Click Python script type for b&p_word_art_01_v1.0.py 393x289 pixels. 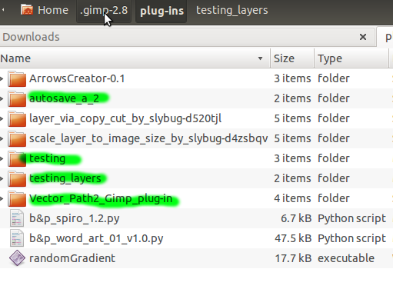coord(351,238)
